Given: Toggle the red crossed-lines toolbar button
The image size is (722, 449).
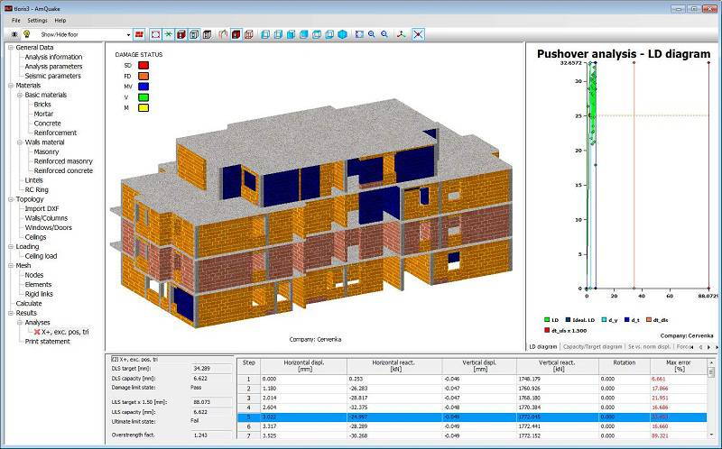Looking at the screenshot, I should pyautogui.click(x=418, y=34).
